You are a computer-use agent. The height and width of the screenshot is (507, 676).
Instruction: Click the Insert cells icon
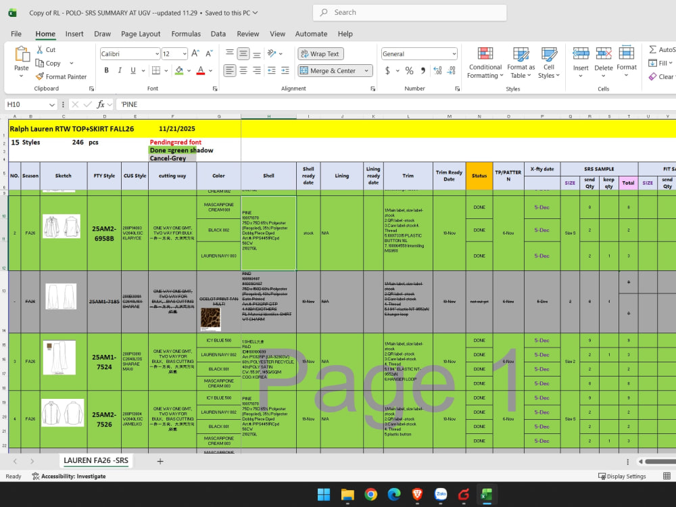pyautogui.click(x=581, y=53)
